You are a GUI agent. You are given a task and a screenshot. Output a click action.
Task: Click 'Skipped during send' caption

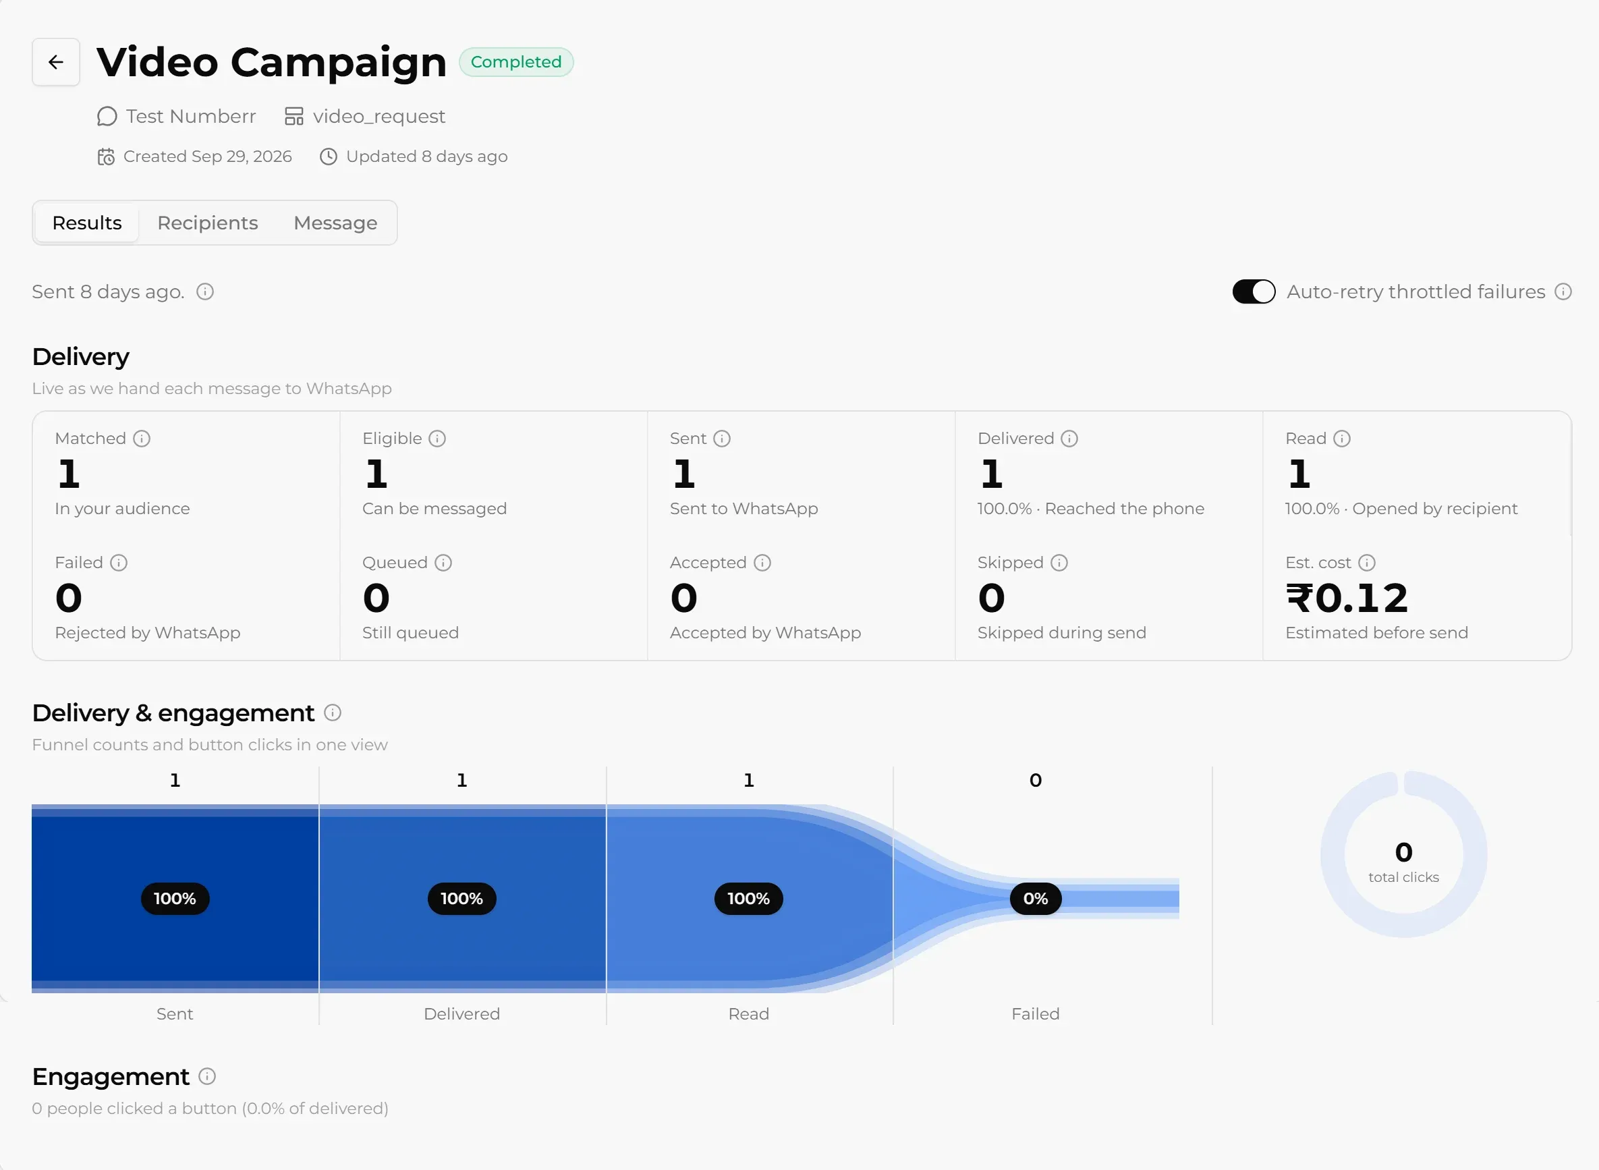tap(1061, 632)
